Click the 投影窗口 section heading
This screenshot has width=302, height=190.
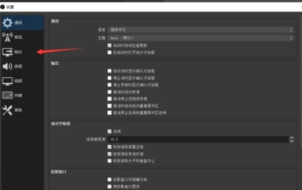click(x=59, y=172)
